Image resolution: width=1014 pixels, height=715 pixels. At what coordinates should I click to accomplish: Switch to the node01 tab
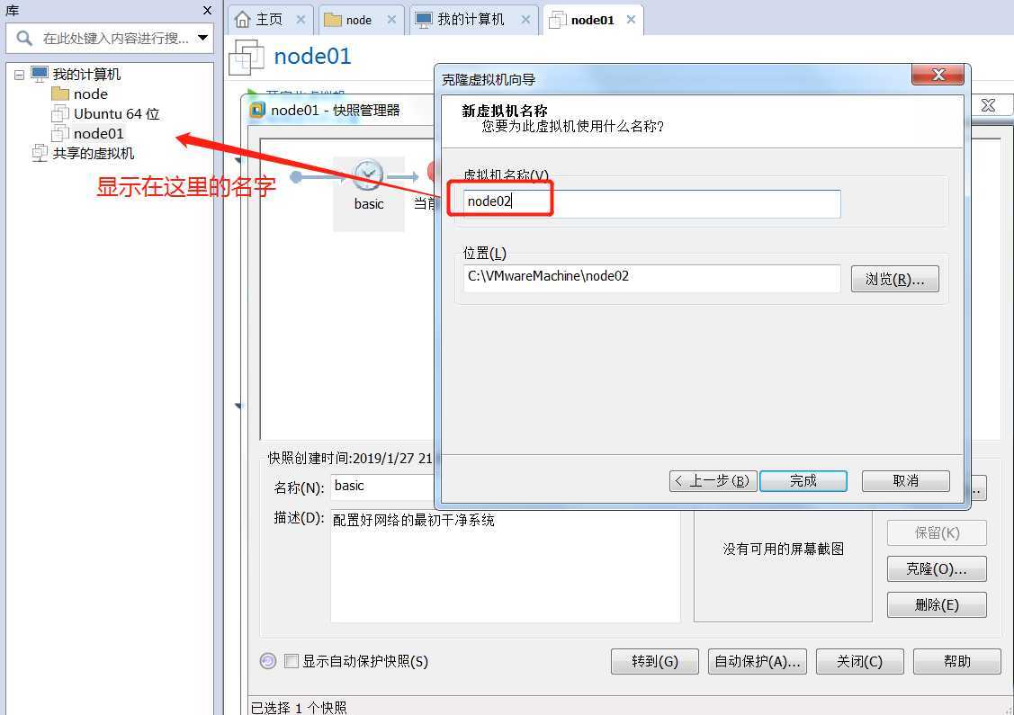[592, 20]
